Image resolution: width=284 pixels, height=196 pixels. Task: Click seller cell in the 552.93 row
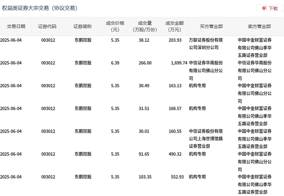tap(255, 184)
